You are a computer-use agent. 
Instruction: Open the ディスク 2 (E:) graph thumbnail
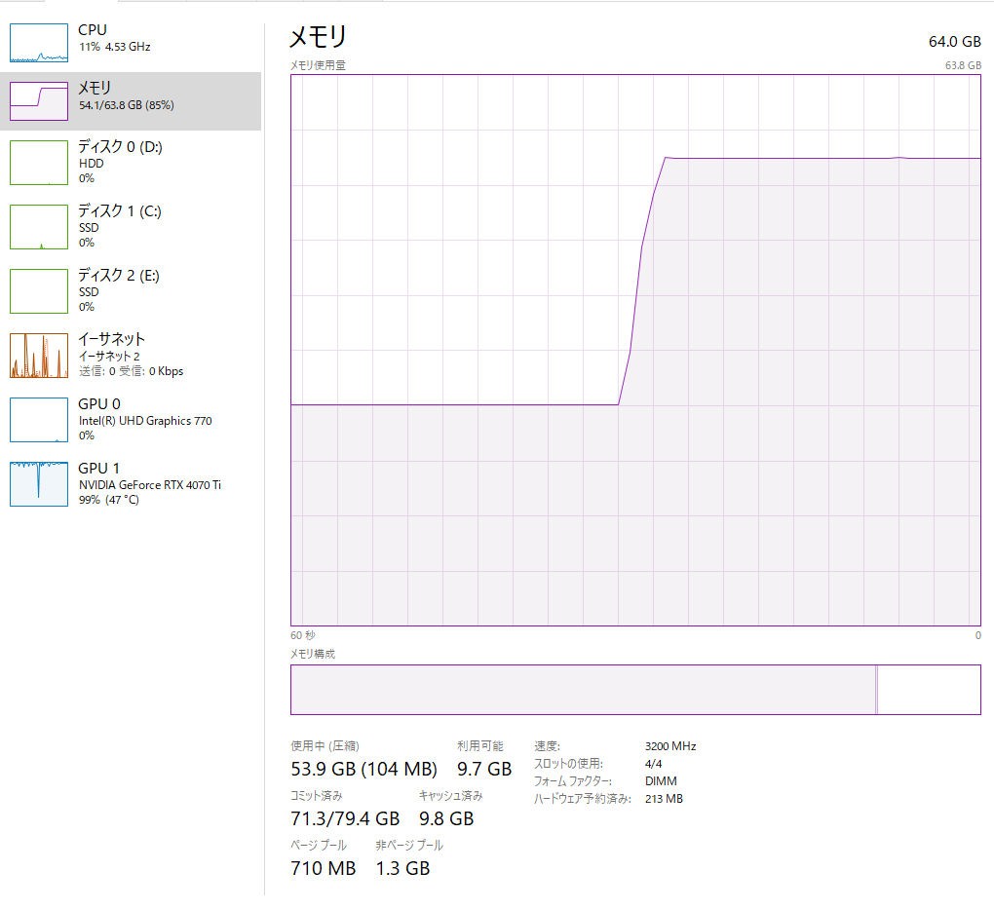tap(39, 290)
